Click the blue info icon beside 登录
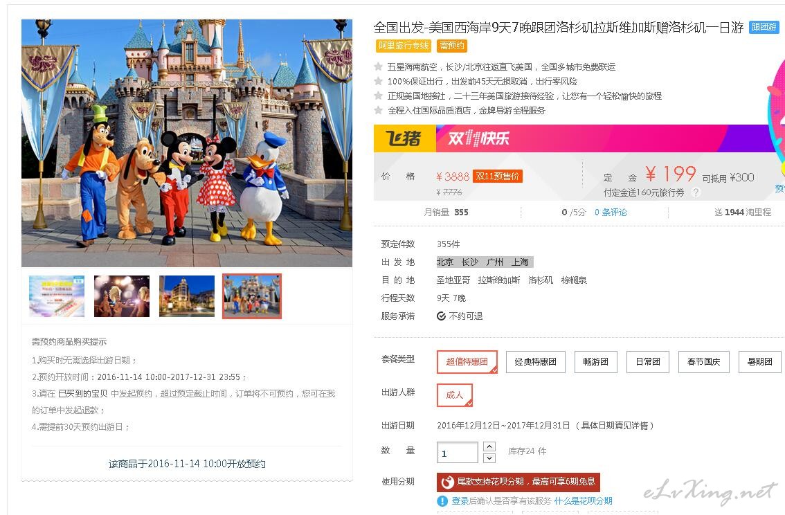This screenshot has height=515, width=785. click(x=442, y=501)
